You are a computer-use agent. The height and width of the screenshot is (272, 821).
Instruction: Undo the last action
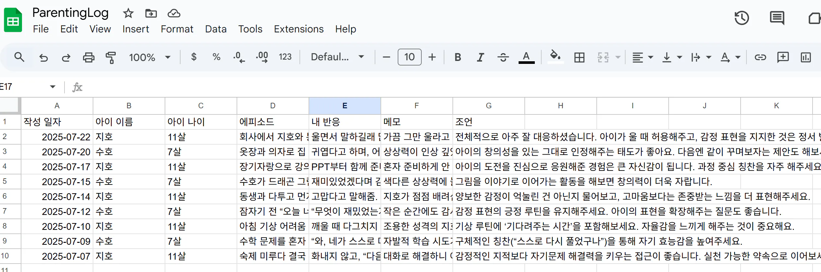point(43,57)
